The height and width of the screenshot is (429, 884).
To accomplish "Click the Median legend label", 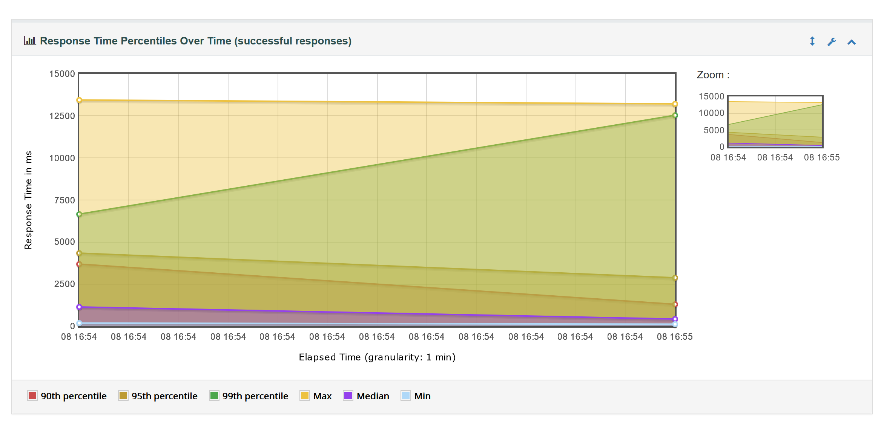I will [x=373, y=396].
